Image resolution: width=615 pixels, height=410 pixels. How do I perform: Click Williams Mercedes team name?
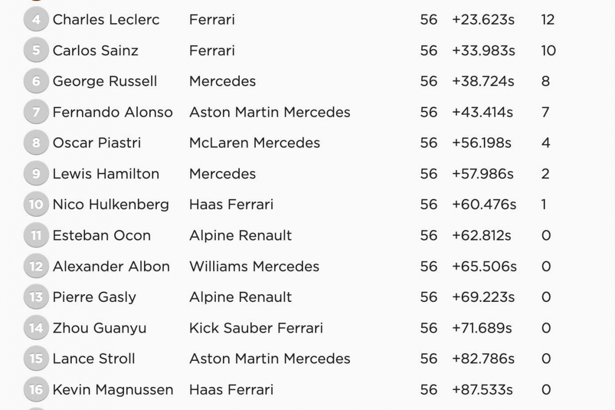click(x=254, y=266)
